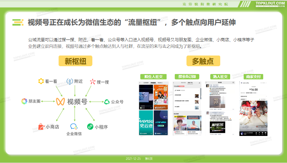The image size is (287, 163).
Task: Click the 小程序 label text
Action: tap(101, 127)
